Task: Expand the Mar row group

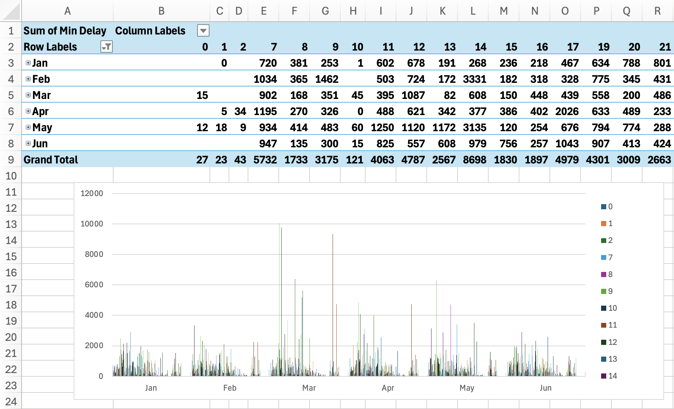Action: [29, 95]
